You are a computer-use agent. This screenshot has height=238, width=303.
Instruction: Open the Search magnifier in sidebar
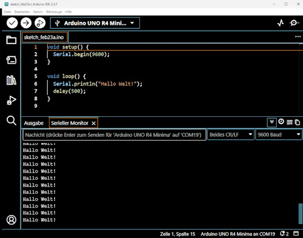12,121
